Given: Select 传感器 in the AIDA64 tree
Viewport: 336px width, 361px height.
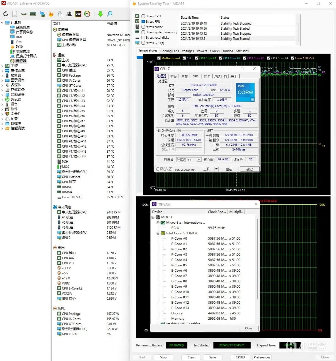Looking at the screenshot, I should 21,61.
